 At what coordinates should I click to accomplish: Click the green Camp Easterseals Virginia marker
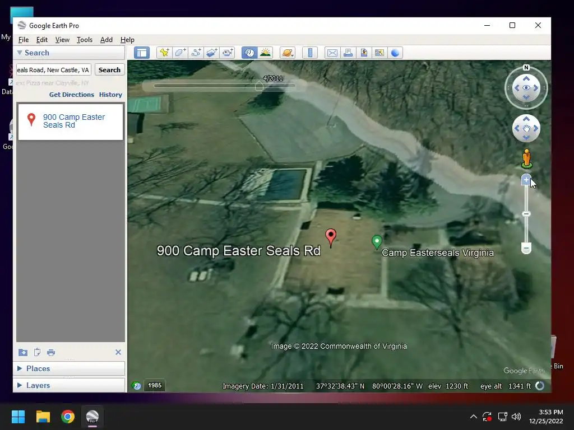(377, 242)
